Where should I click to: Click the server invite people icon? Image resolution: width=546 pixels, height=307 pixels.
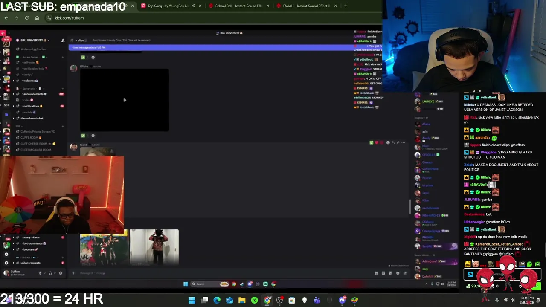click(x=63, y=40)
